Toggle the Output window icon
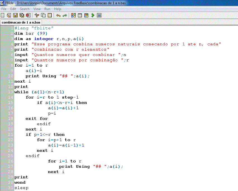The width and height of the screenshot is (238, 191). (x=99, y=15)
